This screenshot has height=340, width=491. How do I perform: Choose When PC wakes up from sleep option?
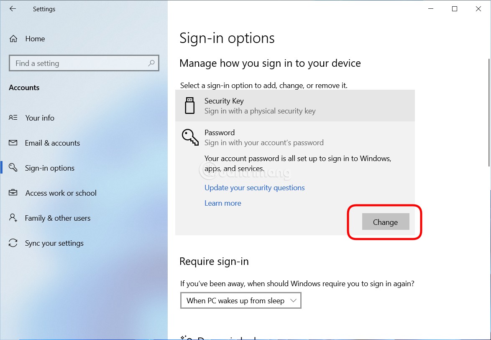(x=234, y=300)
